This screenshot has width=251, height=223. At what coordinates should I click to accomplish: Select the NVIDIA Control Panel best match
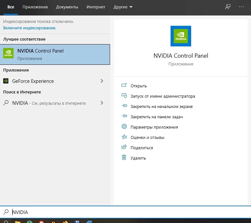pos(55,54)
